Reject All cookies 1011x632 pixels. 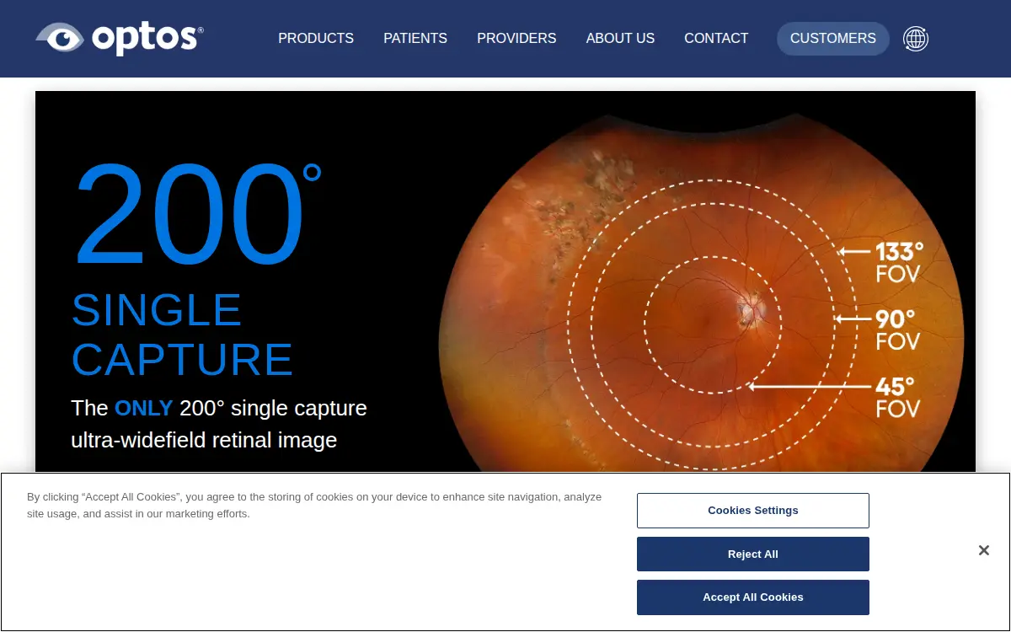click(x=753, y=554)
